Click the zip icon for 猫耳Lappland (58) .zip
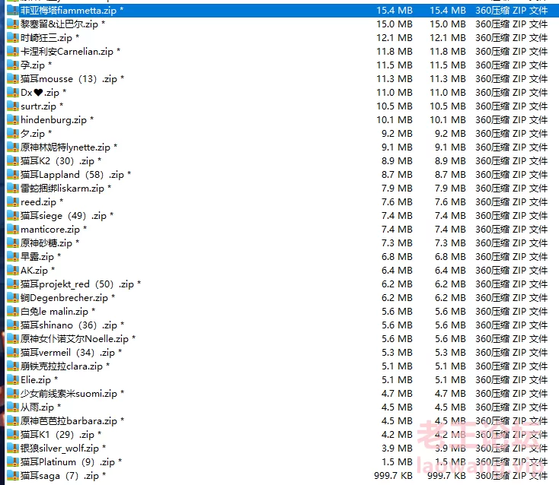 click(13, 175)
